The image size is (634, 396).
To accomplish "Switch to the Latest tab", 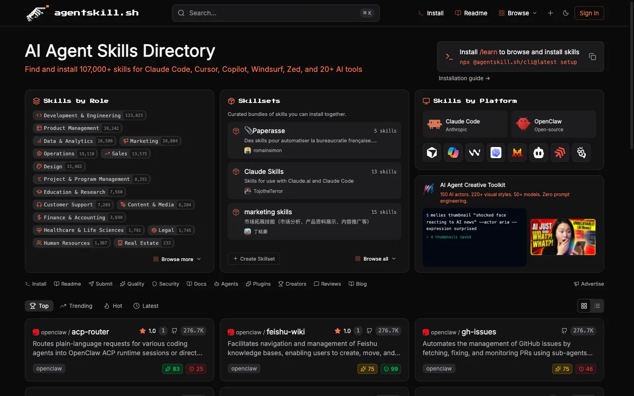I will coord(146,306).
